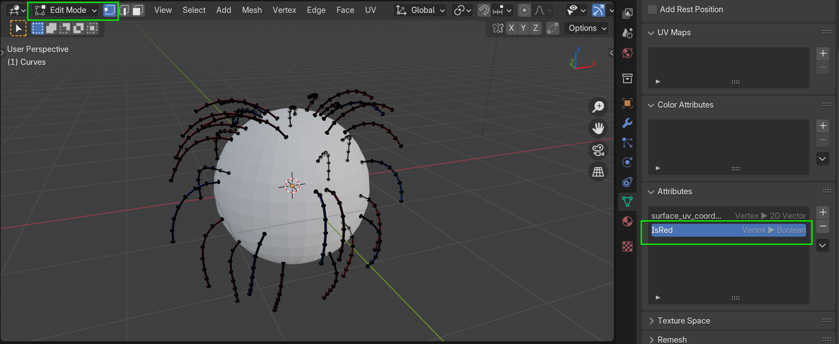Image resolution: width=839 pixels, height=344 pixels.
Task: Click the Modifiers wrench tab icon
Action: click(x=627, y=123)
